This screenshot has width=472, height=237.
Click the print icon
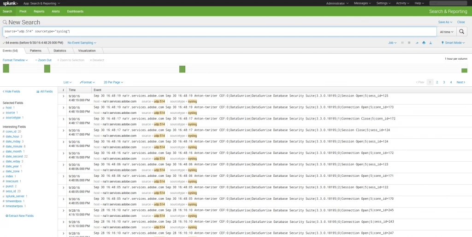pyautogui.click(x=424, y=43)
